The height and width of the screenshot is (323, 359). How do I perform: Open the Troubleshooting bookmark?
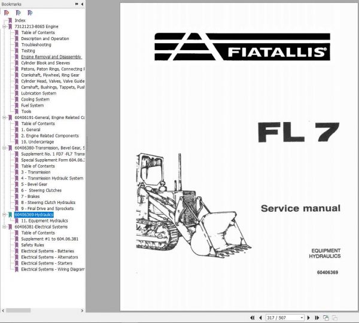36,45
